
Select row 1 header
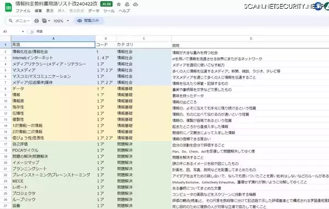pos(5,45)
